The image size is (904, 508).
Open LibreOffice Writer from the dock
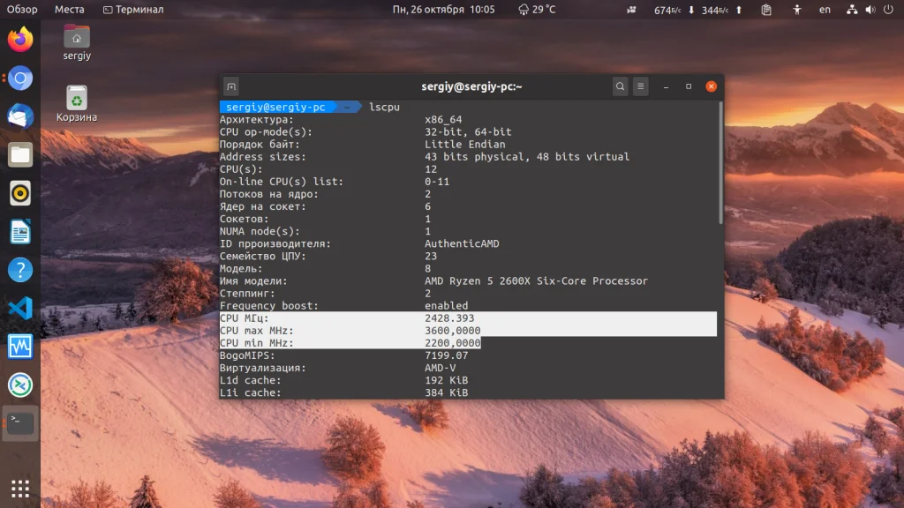[20, 232]
